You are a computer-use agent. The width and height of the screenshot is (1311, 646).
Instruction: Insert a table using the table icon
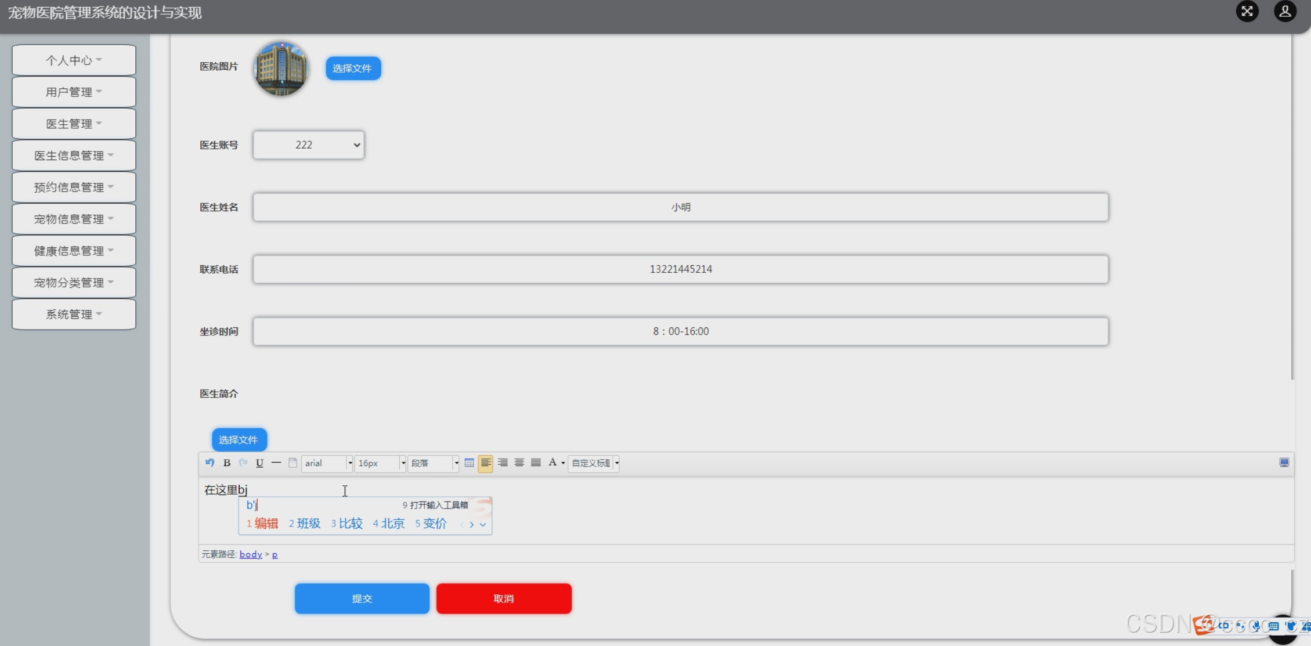pos(469,463)
